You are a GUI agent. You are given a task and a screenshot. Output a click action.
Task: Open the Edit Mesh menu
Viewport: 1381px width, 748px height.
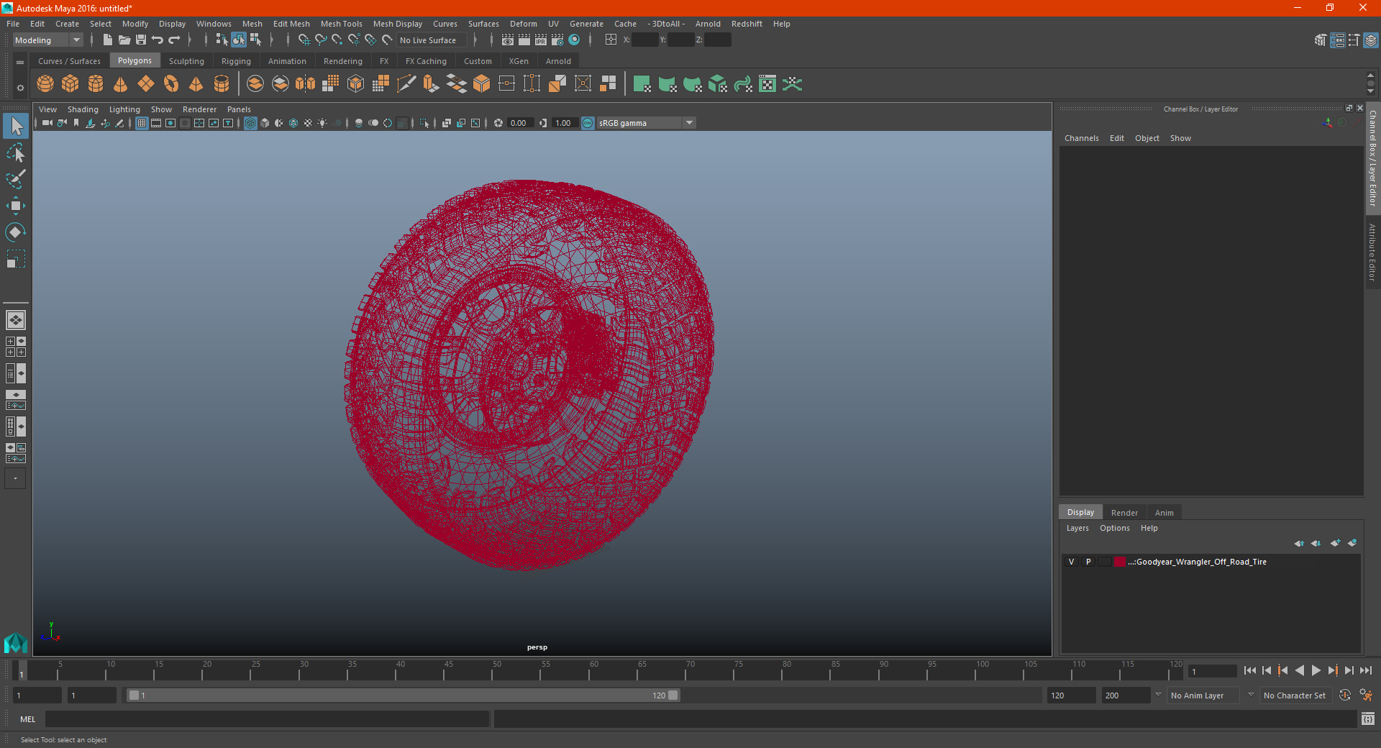tap(291, 24)
